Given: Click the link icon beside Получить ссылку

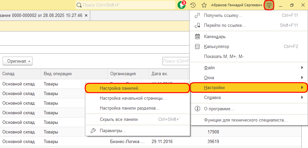Looking at the screenshot, I should 197,16.
